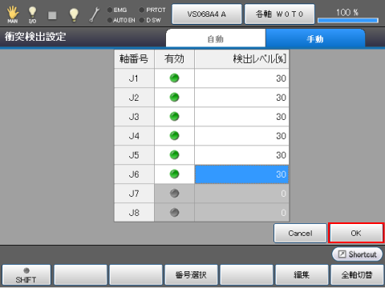Select the highlighted J6 detection level cell
Screen dimensions: 385x288
(x=241, y=174)
